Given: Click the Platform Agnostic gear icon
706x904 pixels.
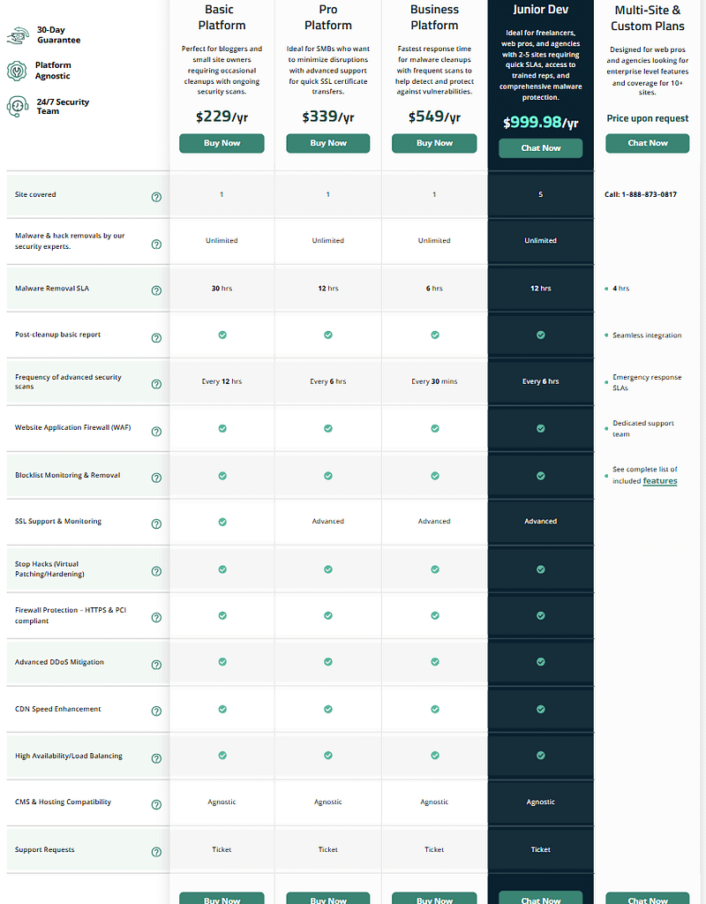Looking at the screenshot, I should coord(17,71).
